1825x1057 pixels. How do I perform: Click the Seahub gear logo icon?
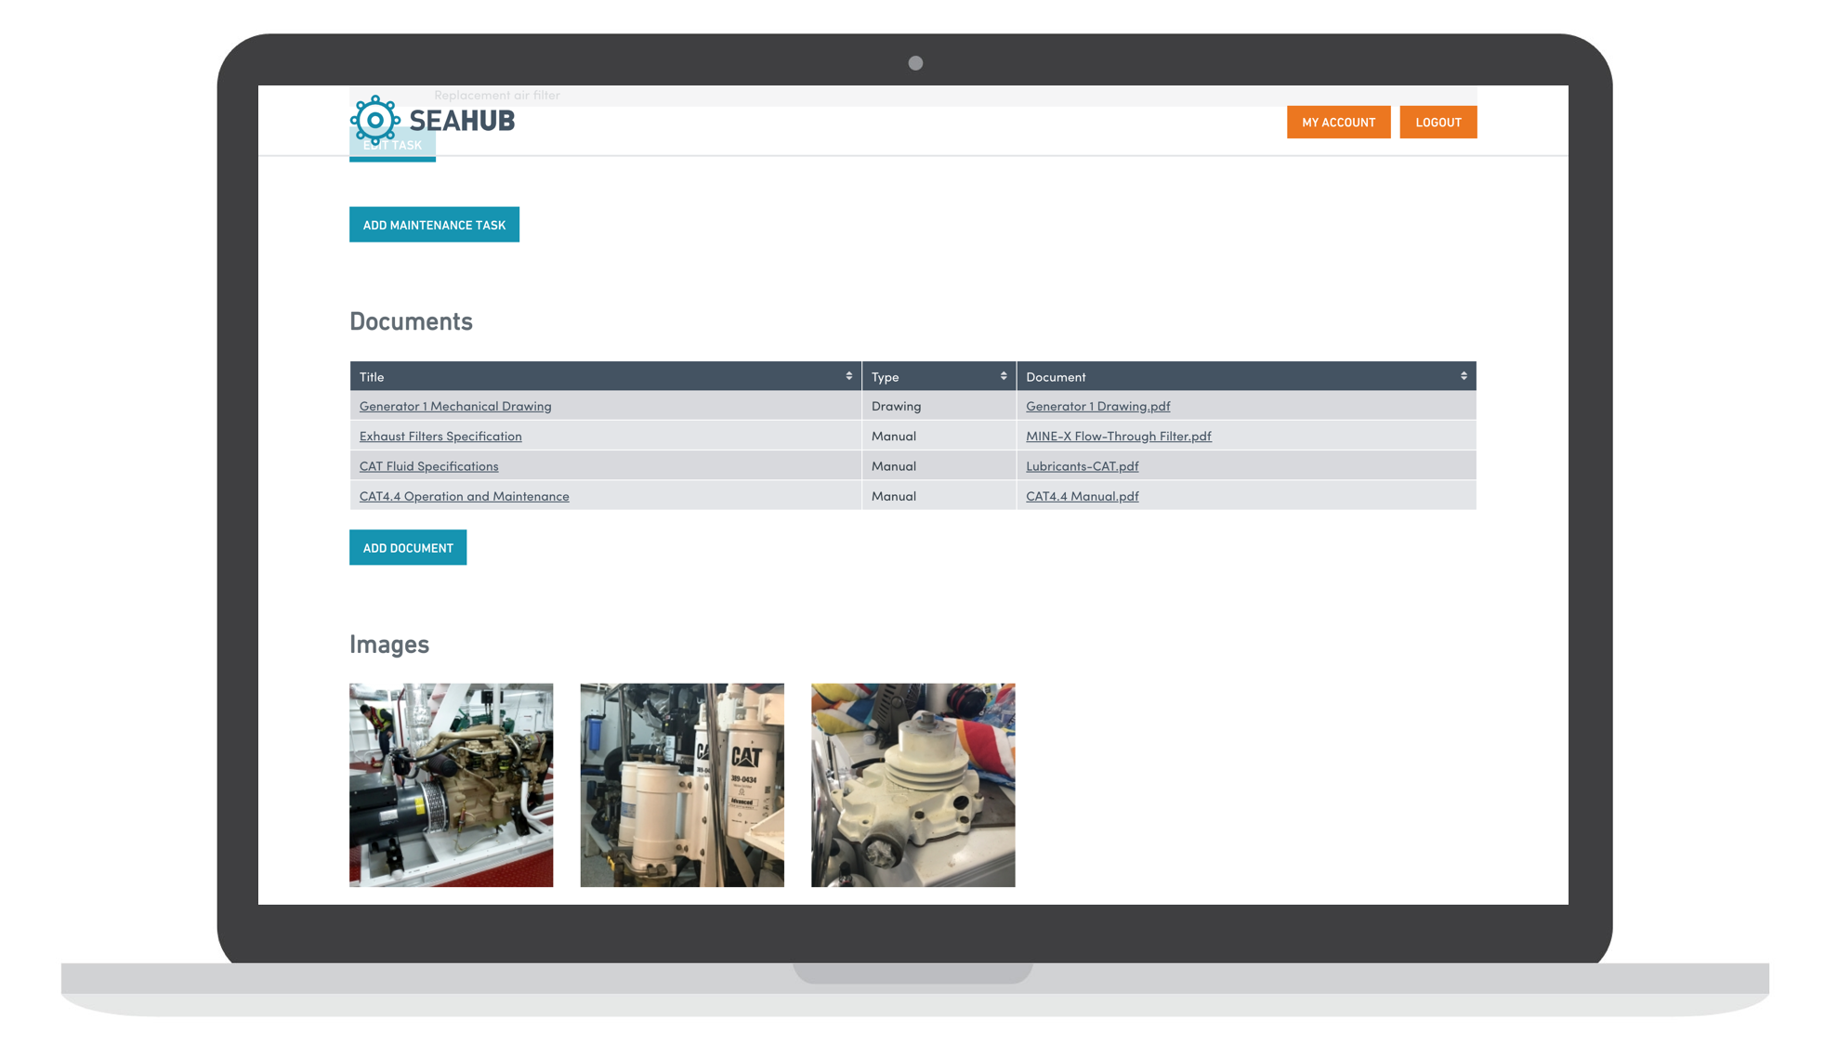[374, 120]
